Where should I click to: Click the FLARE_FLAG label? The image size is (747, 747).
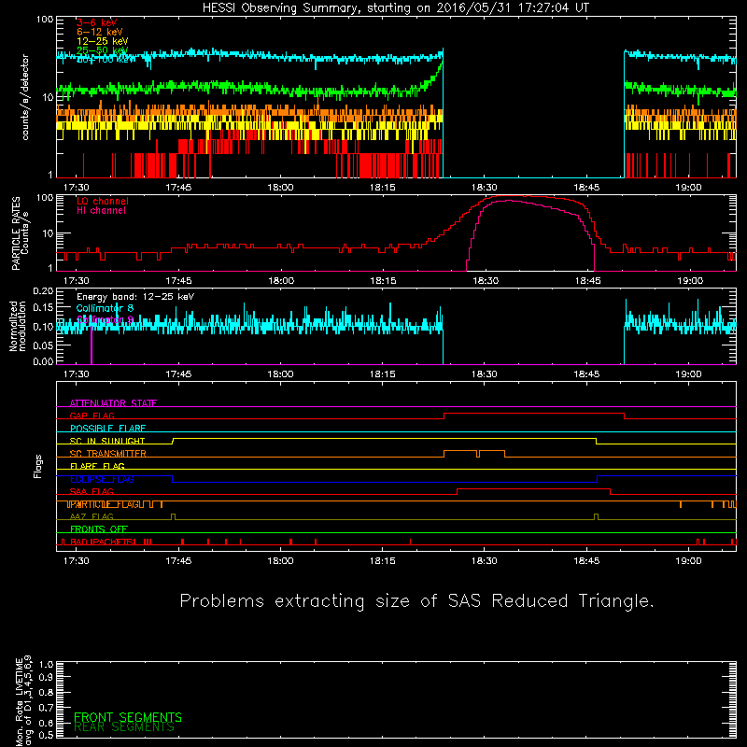coord(97,466)
